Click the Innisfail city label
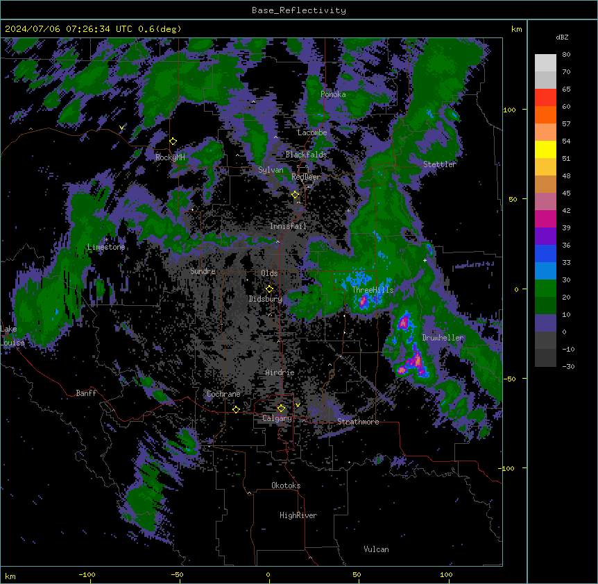This screenshot has height=584, width=598. pyautogui.click(x=289, y=226)
